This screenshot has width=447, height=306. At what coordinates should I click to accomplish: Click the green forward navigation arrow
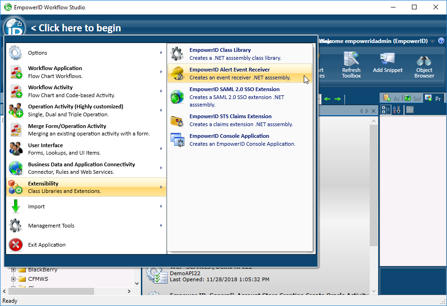pos(337,99)
